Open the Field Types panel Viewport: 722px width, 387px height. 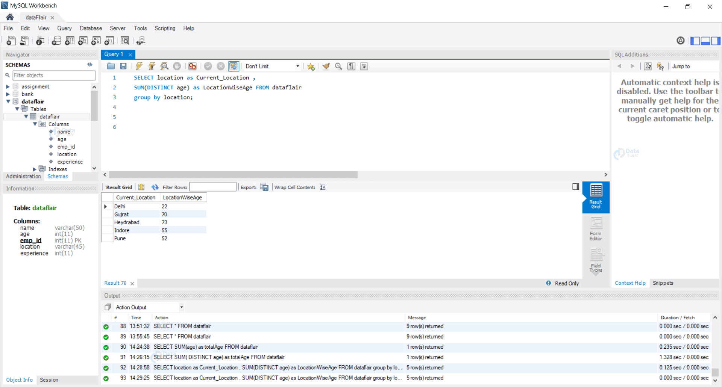(596, 259)
